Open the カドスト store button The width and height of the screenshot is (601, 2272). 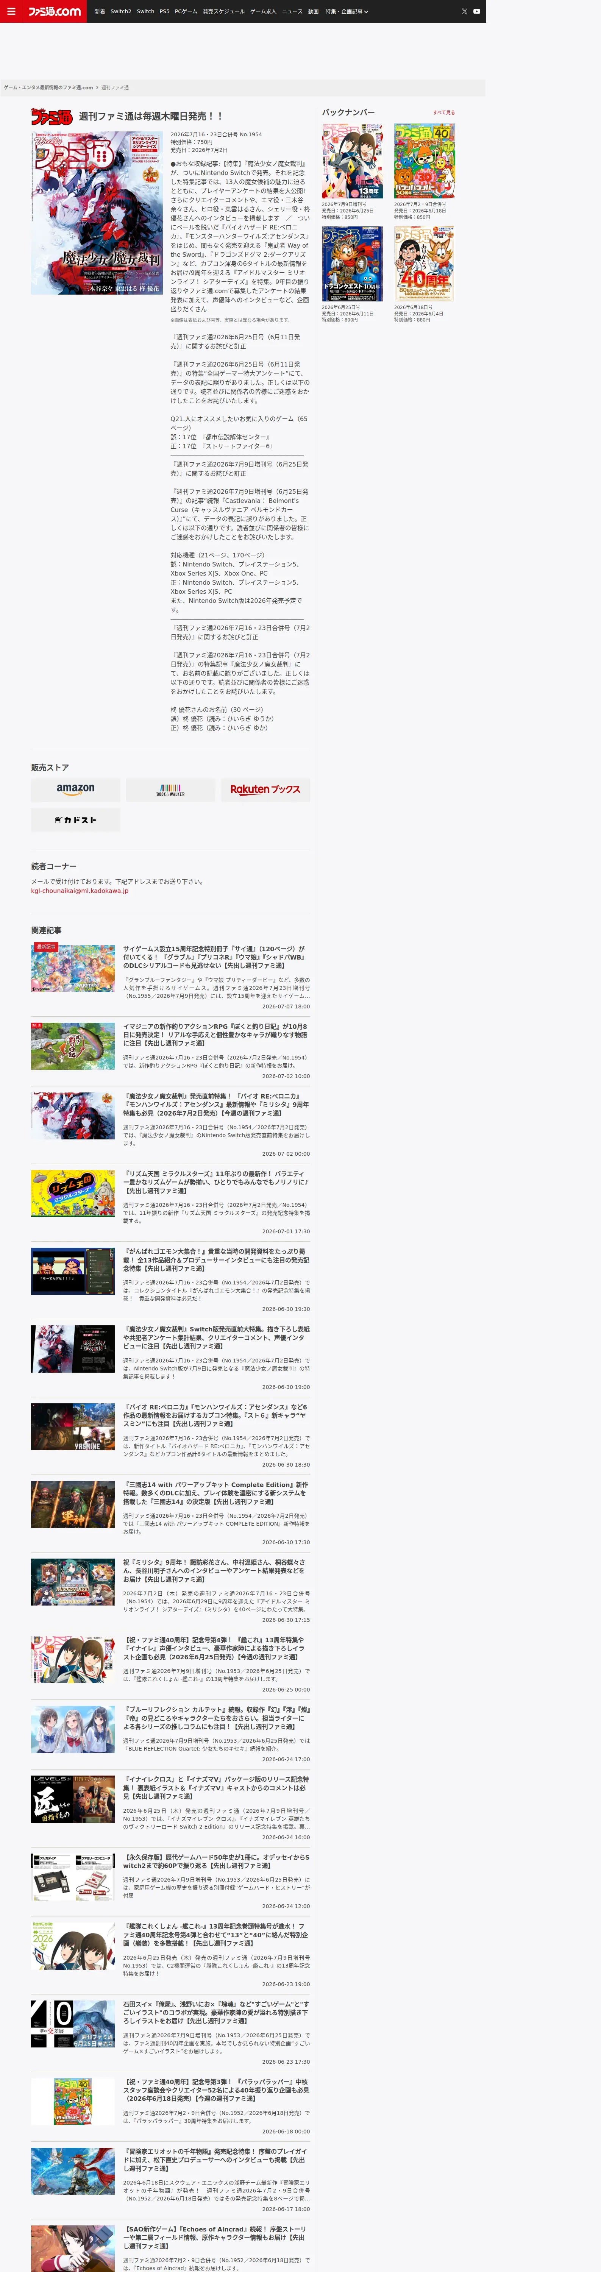click(x=76, y=820)
